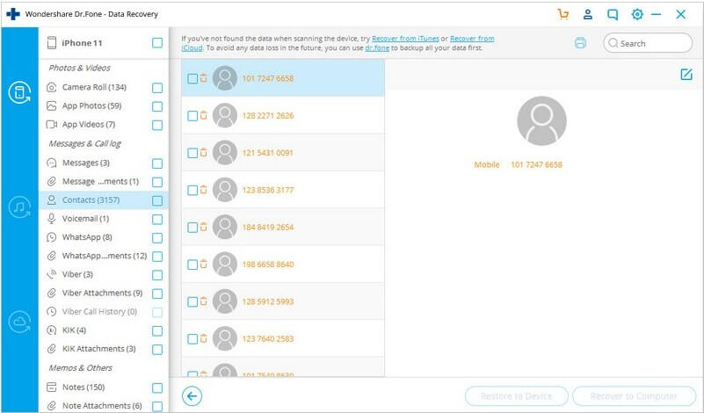704x413 pixels.
Task: Open Viber Attachments (9) category
Action: (x=102, y=293)
